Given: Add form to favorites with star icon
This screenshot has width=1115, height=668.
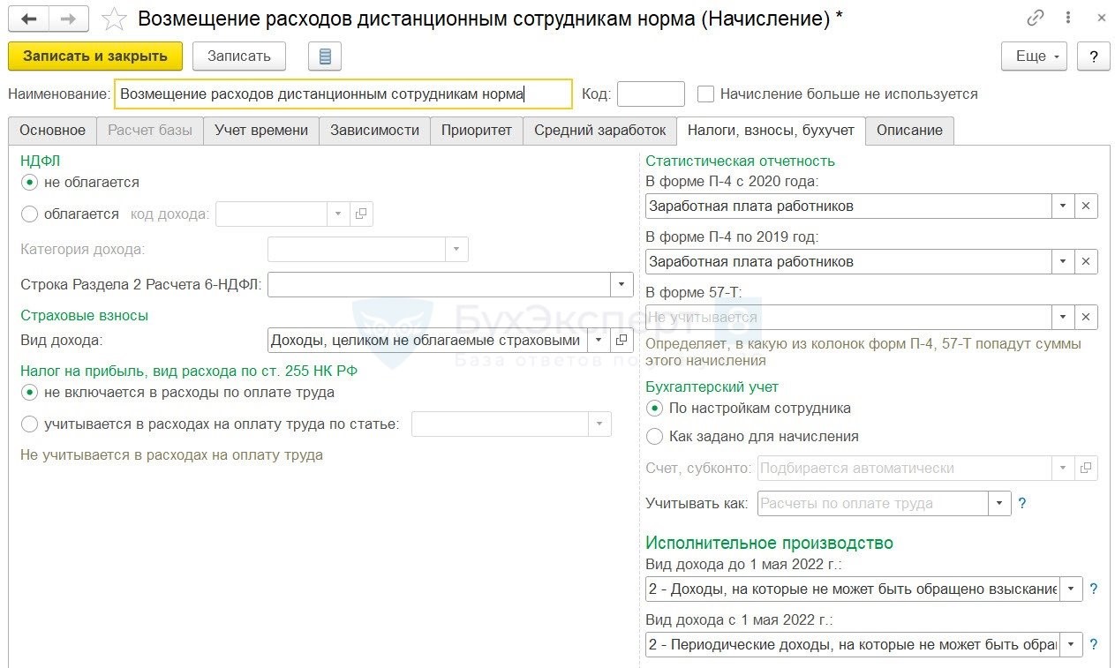Looking at the screenshot, I should (x=114, y=19).
